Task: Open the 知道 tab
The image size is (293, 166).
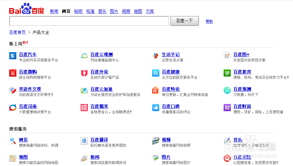Action: click(90, 11)
